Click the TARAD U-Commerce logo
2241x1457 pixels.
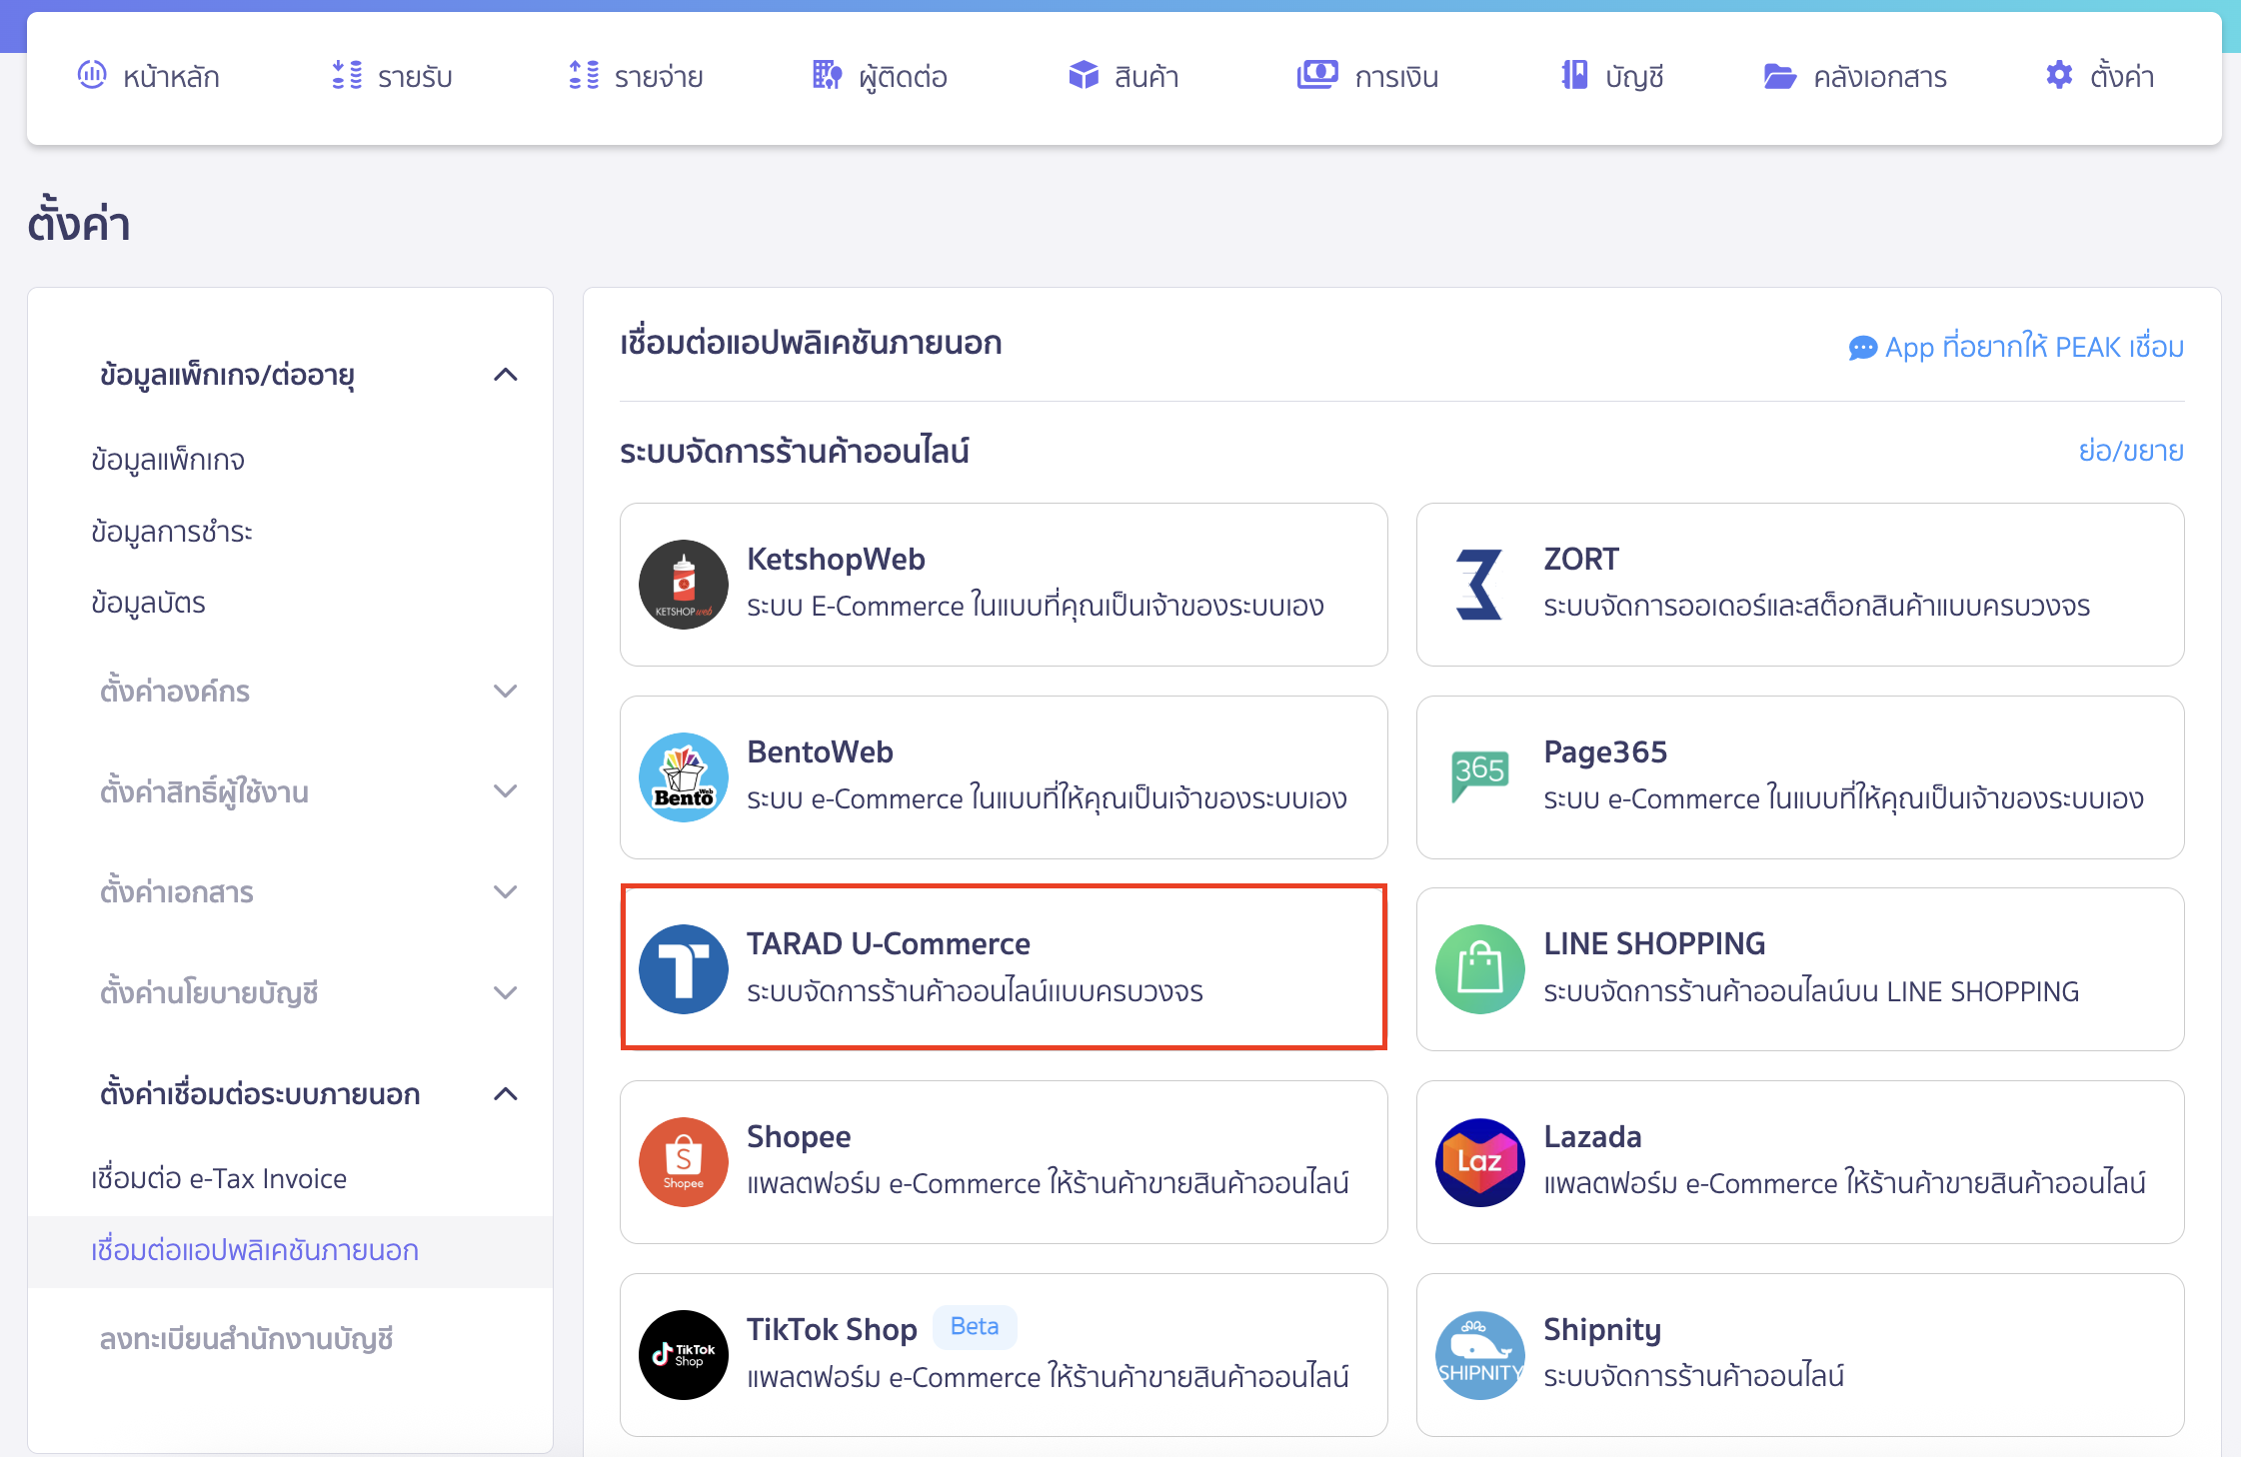(683, 968)
